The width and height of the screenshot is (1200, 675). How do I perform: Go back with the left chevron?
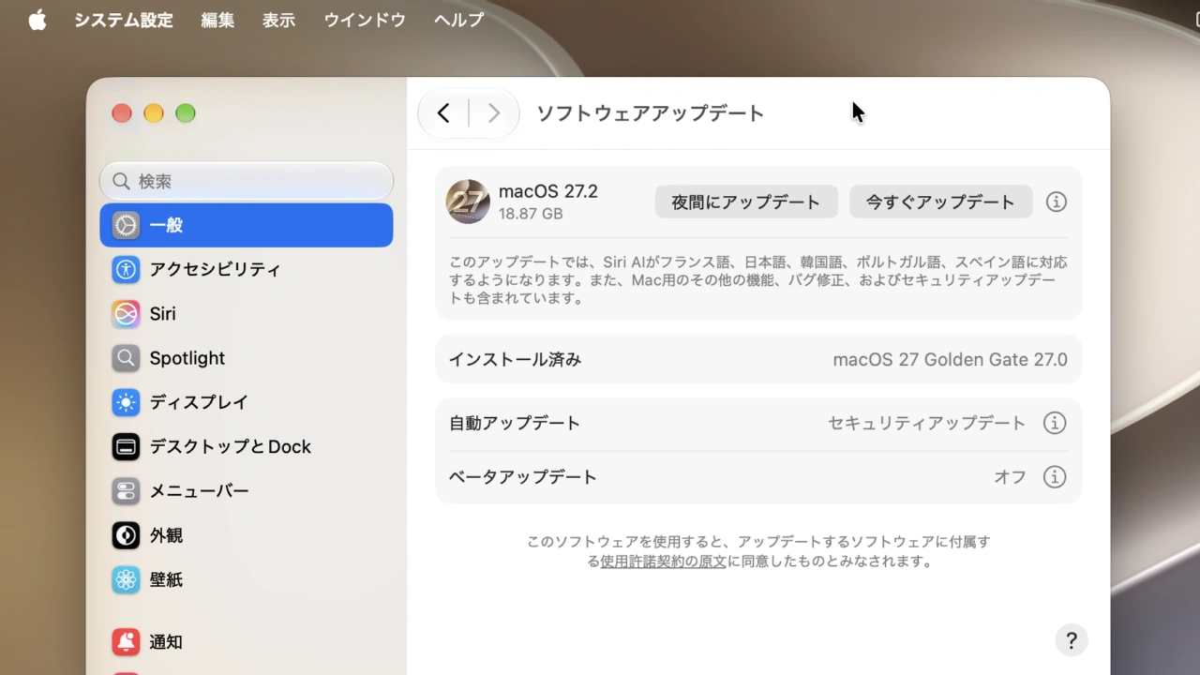pos(443,113)
